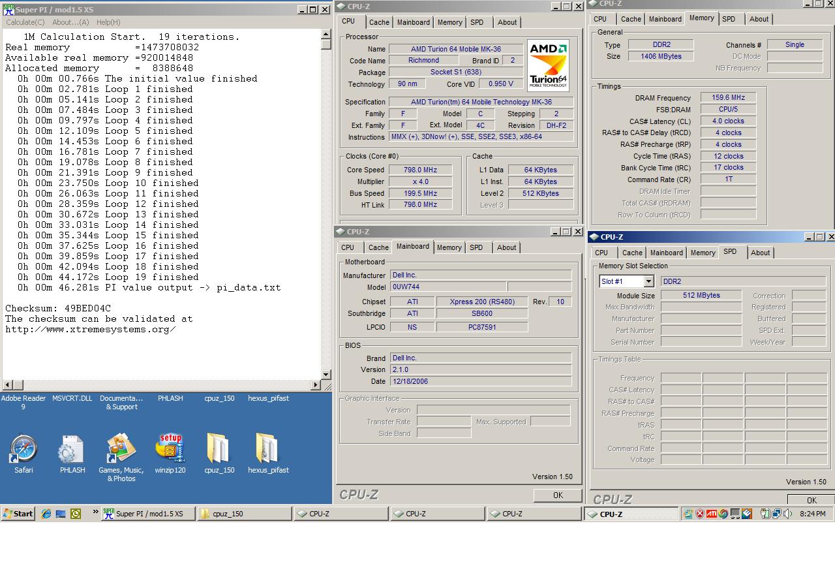Select CPU tab in the CPU-Z Mainboard window
Viewport: 835px width, 564px height.
pyautogui.click(x=348, y=247)
